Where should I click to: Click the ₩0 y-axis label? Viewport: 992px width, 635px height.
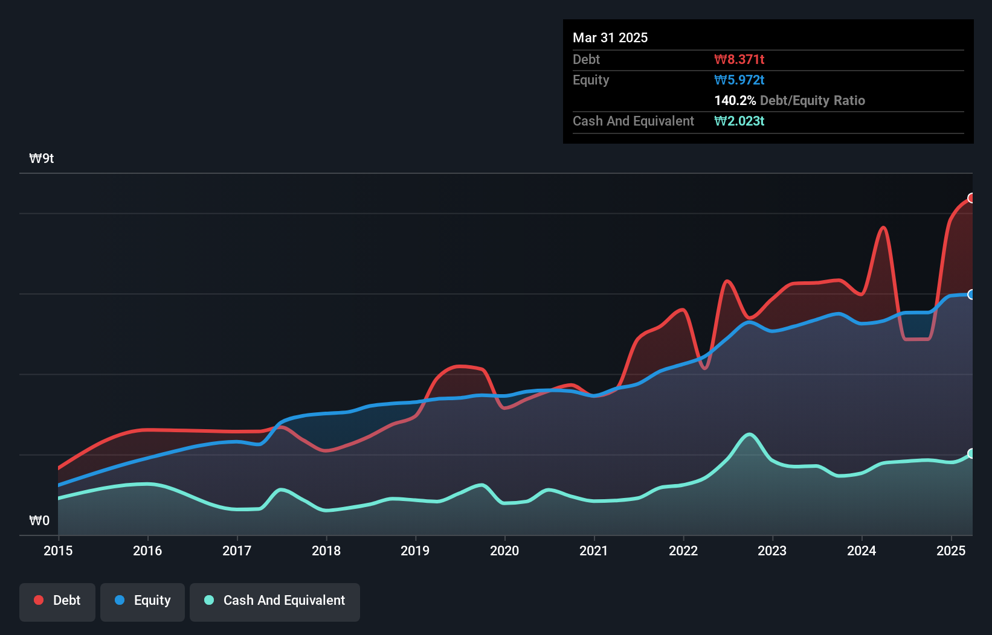click(x=39, y=520)
